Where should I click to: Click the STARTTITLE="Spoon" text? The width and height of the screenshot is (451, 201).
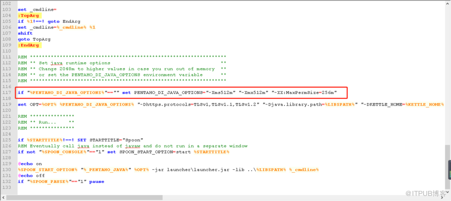(x=117, y=140)
